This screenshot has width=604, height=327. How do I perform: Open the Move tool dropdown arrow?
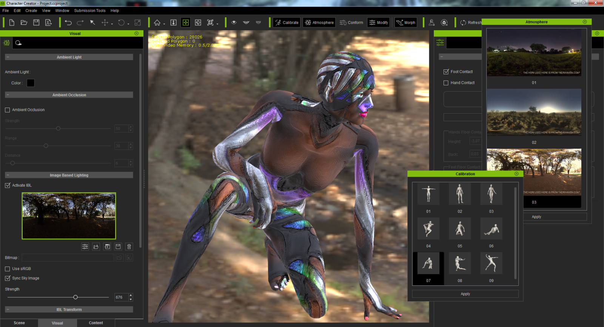112,24
